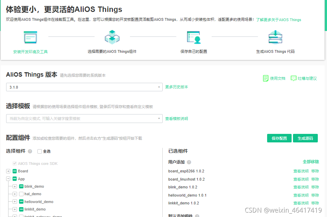This screenshot has width=327, height=217.
Task: Click the select AliOS Things components cube icon
Action: click(112, 37)
